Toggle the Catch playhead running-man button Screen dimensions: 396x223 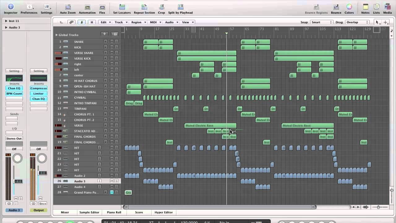(x=82, y=22)
